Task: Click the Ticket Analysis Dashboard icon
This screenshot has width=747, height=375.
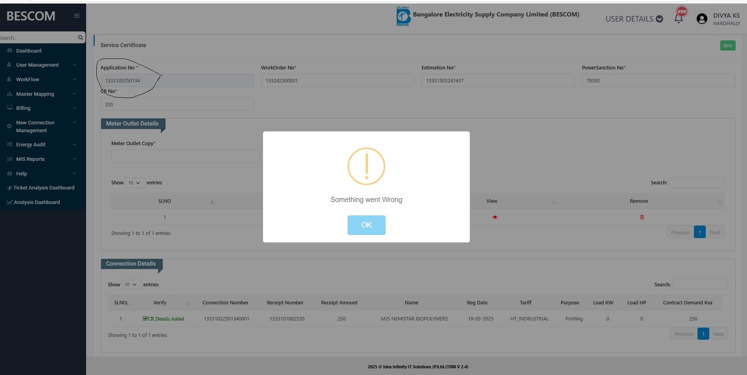Action: click(9, 188)
